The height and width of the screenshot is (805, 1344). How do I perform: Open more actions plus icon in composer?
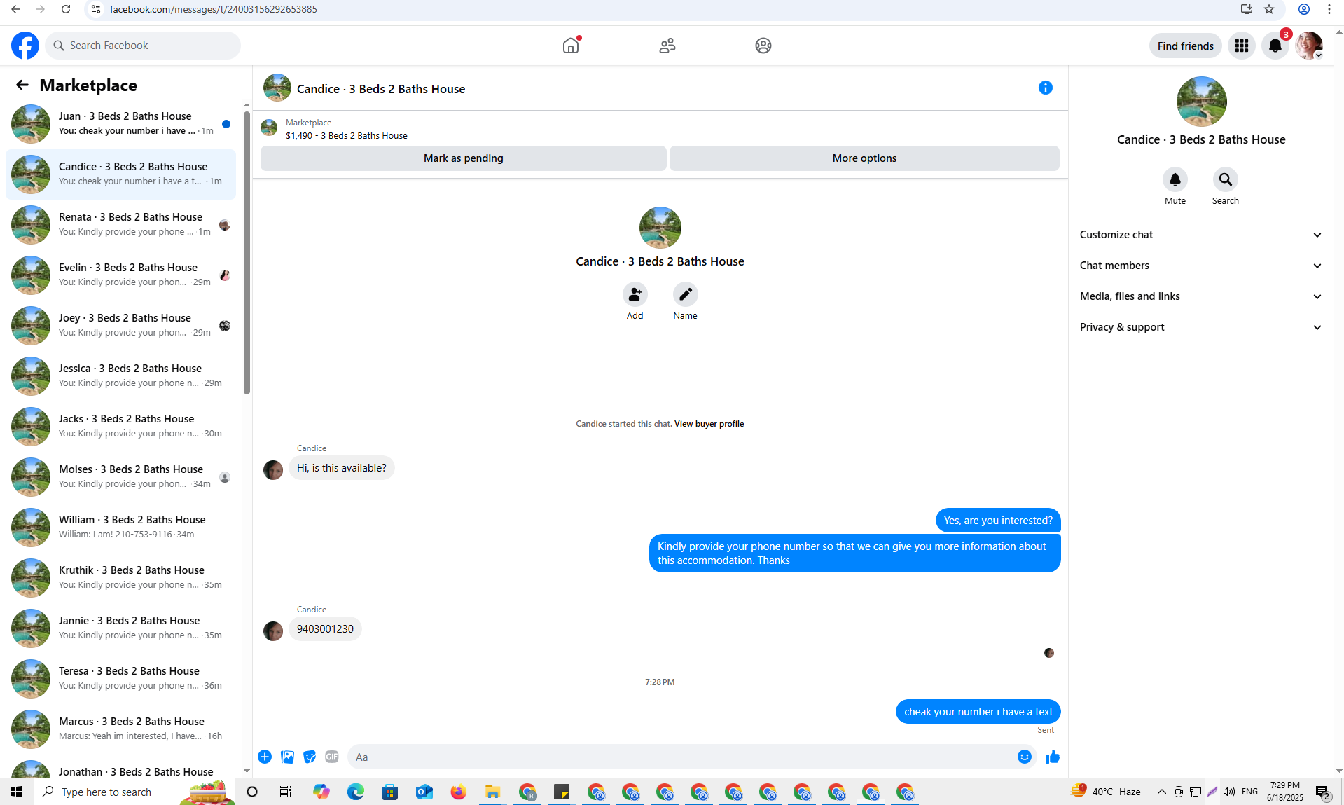[x=265, y=757]
